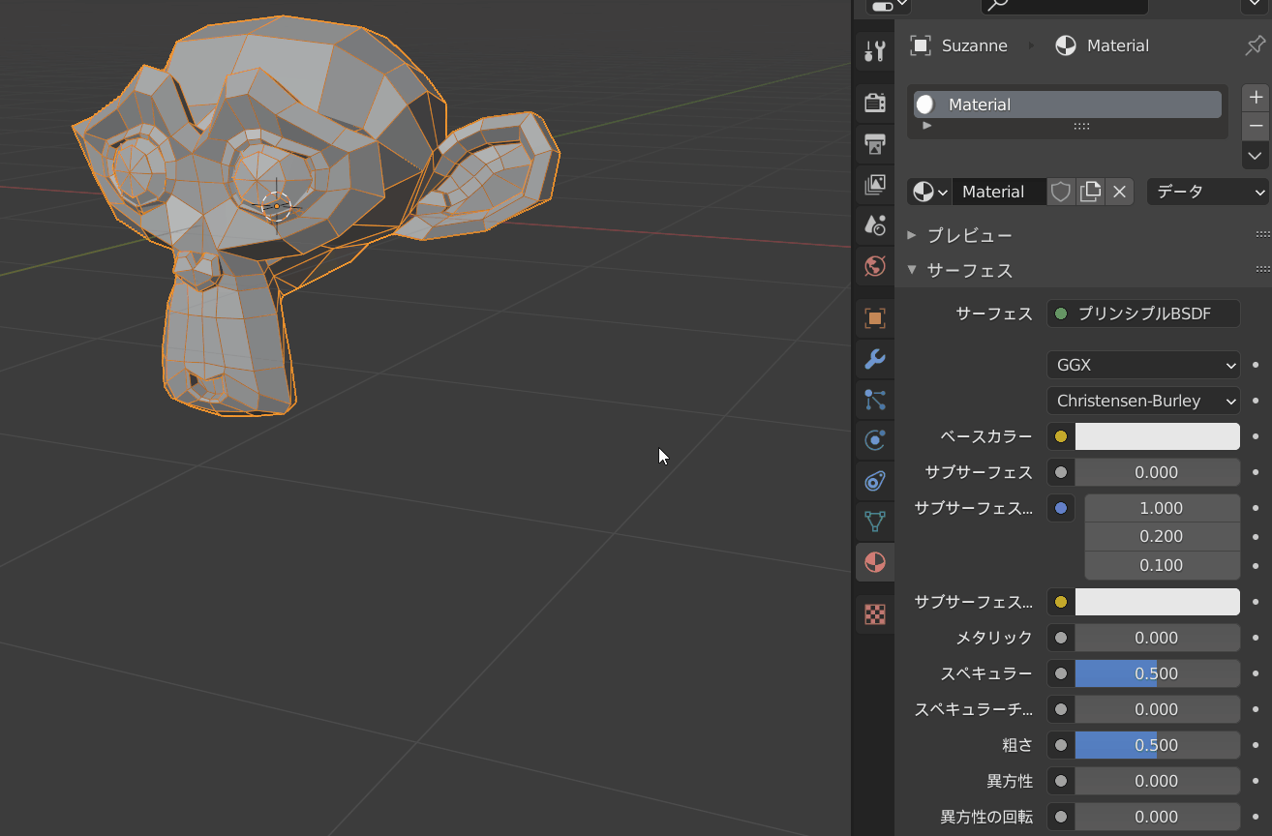
Task: Click the 粗さ roughness 0.500 slider
Action: pyautogui.click(x=1158, y=745)
